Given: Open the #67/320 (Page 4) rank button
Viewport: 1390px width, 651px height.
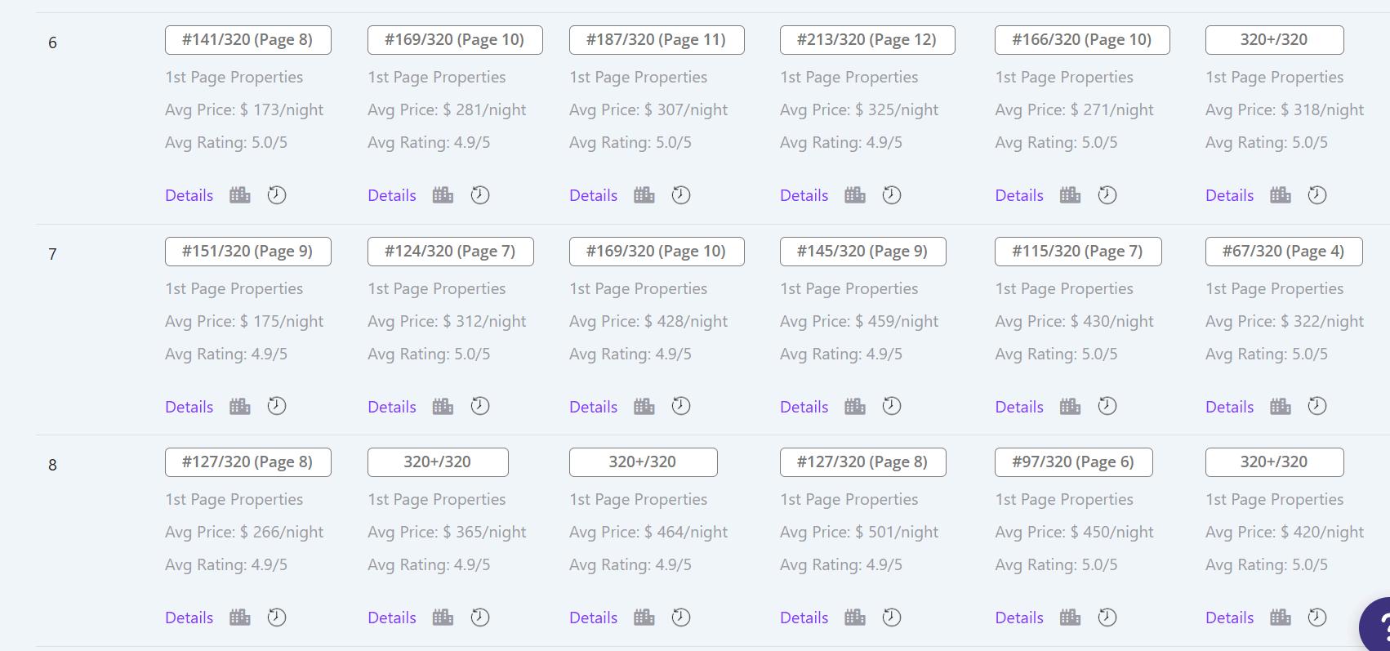Looking at the screenshot, I should tap(1284, 252).
